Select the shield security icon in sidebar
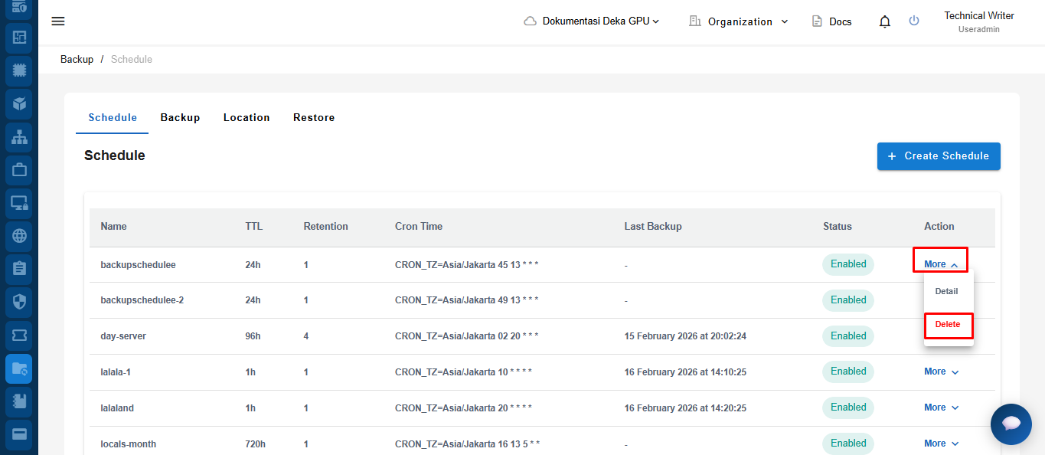Viewport: 1045px width, 455px height. (x=19, y=301)
